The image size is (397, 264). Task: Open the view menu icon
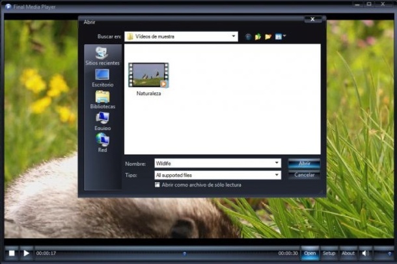280,36
